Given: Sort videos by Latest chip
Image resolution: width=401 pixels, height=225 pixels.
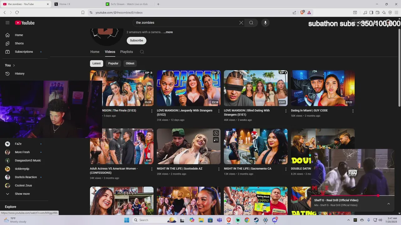Looking at the screenshot, I should point(96,63).
